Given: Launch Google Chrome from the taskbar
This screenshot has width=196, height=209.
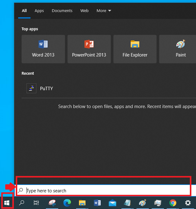Looking at the screenshot, I should [173, 203].
